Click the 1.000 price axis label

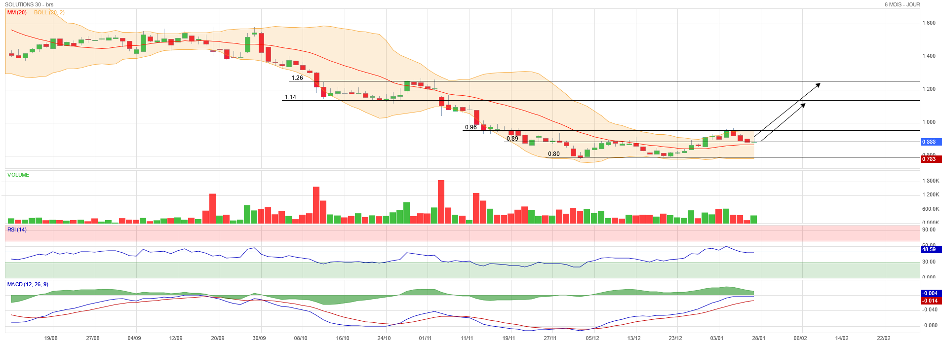(929, 122)
